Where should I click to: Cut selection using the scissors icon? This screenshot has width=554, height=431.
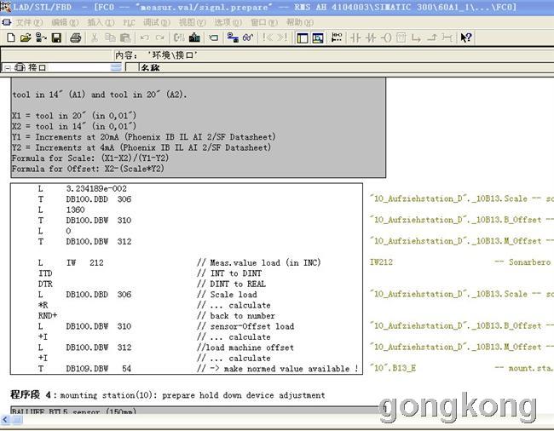click(95, 37)
